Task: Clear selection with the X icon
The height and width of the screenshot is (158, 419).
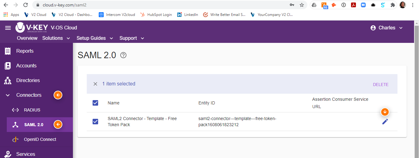Action: [95, 84]
